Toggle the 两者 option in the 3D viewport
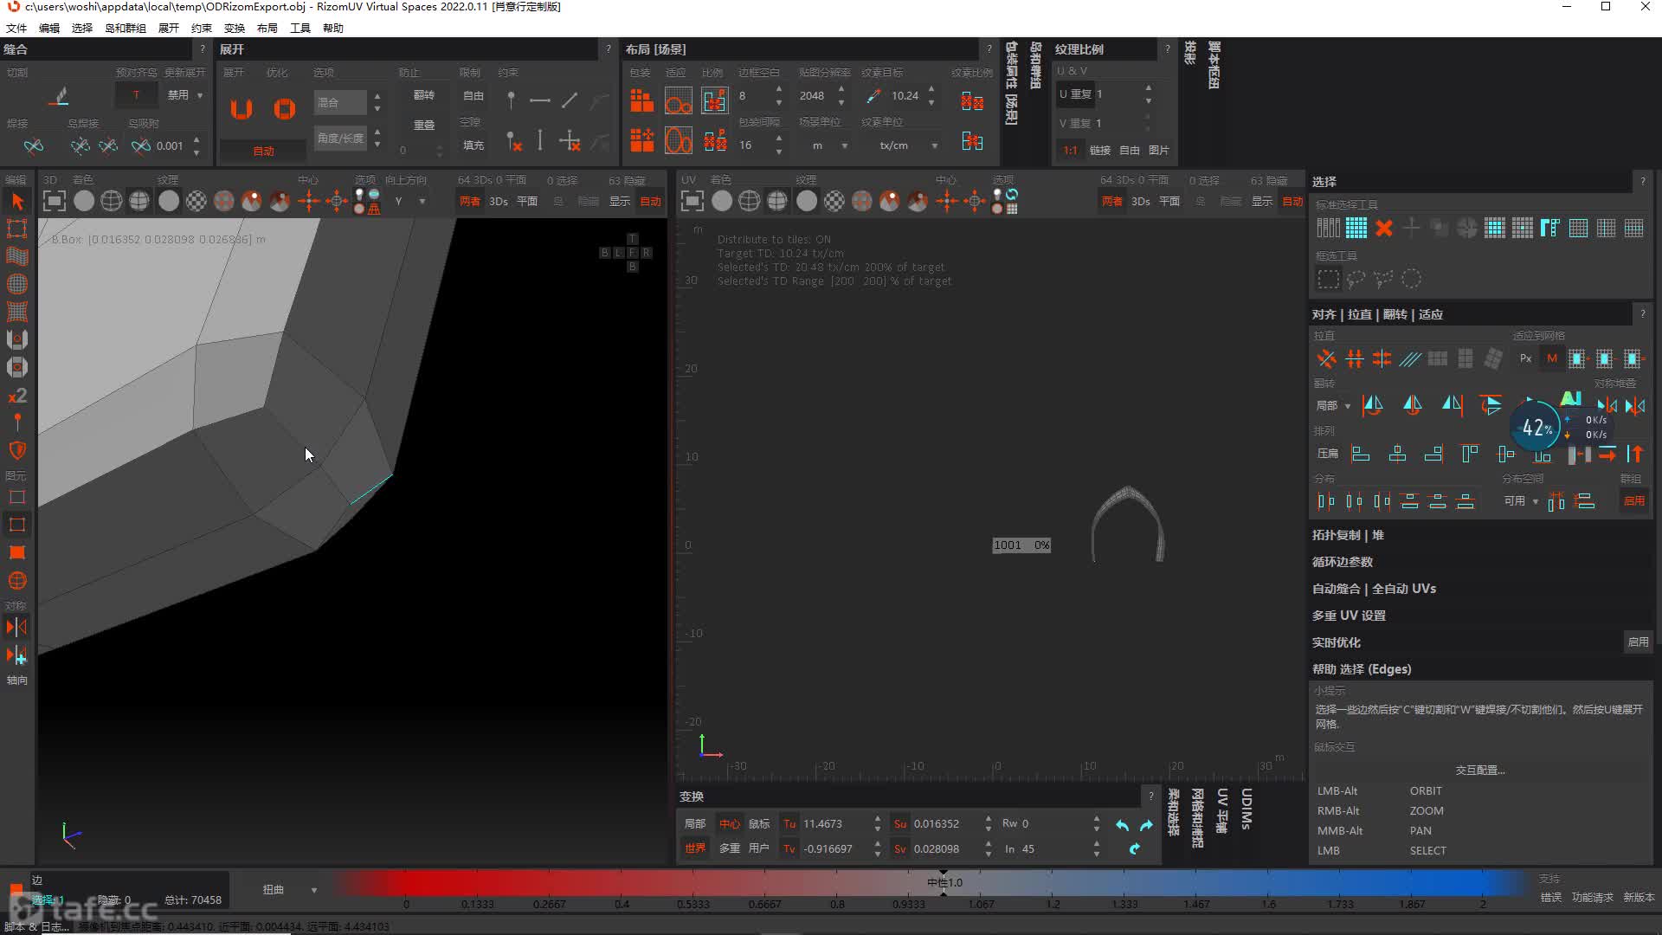Image resolution: width=1662 pixels, height=935 pixels. (x=469, y=201)
